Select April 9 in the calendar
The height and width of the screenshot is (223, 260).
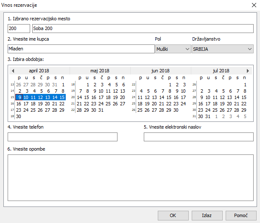click(x=19, y=97)
